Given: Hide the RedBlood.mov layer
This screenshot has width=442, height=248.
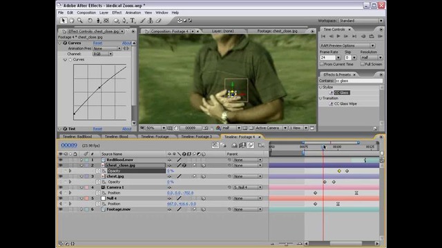Looking at the screenshot, I should [x=60, y=160].
